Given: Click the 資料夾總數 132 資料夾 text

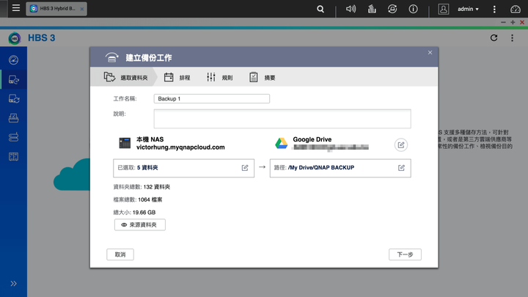Looking at the screenshot, I should coord(142,187).
